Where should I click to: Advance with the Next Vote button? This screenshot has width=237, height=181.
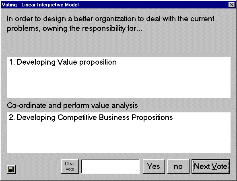point(211,167)
